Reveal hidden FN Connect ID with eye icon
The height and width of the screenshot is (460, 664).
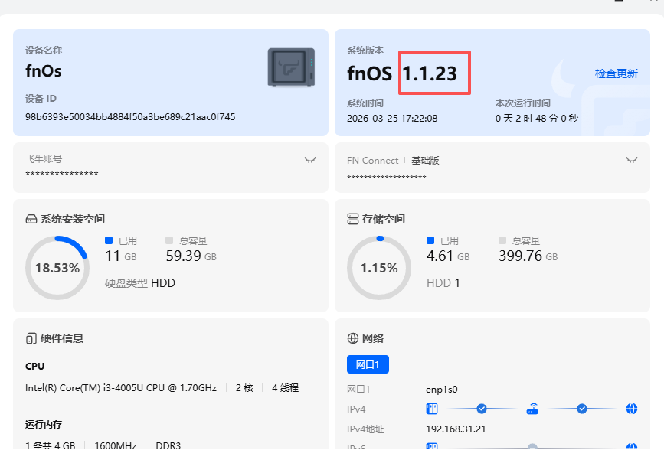point(631,160)
